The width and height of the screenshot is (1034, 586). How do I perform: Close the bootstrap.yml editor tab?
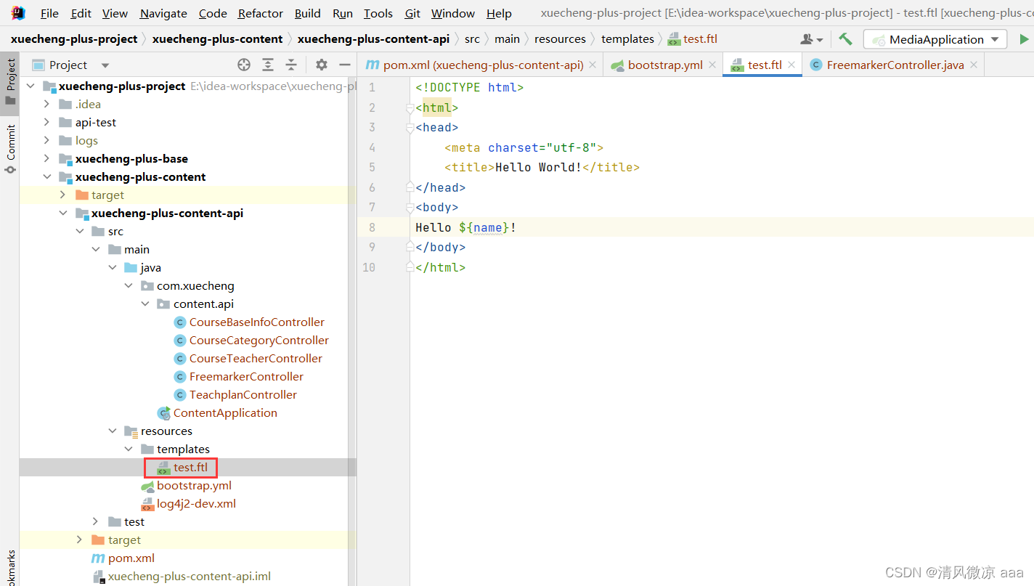point(712,65)
